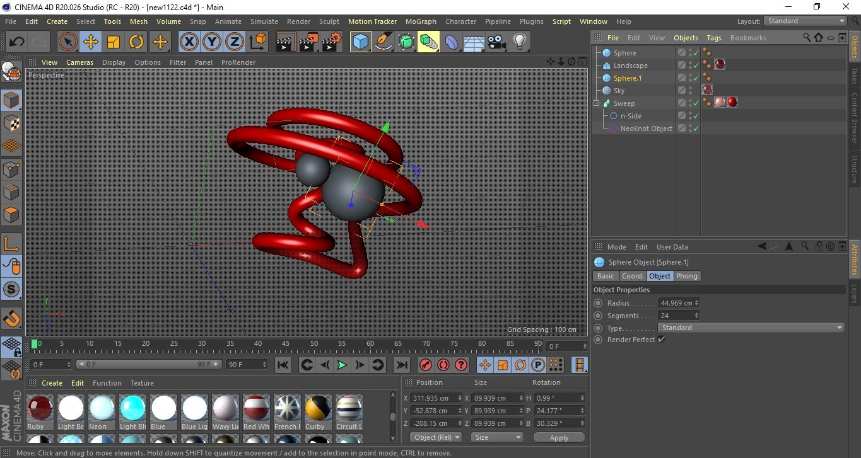861x458 pixels.
Task: Open the Deformer bend object icon
Action: pos(452,42)
